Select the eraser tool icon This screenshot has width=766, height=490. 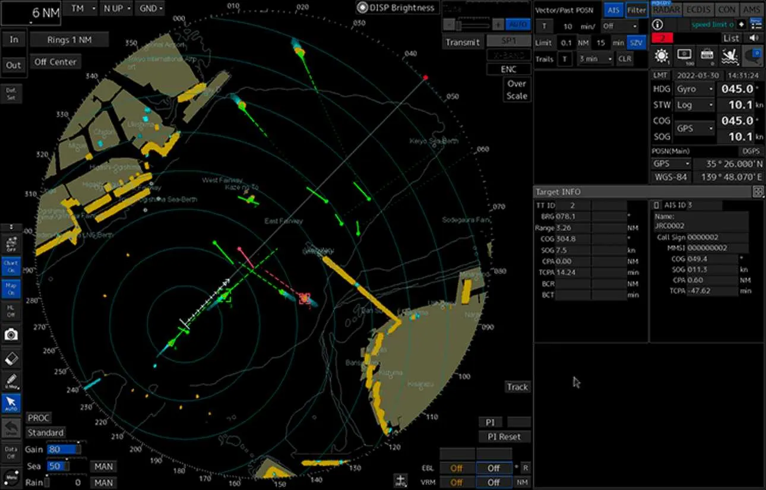tap(11, 359)
